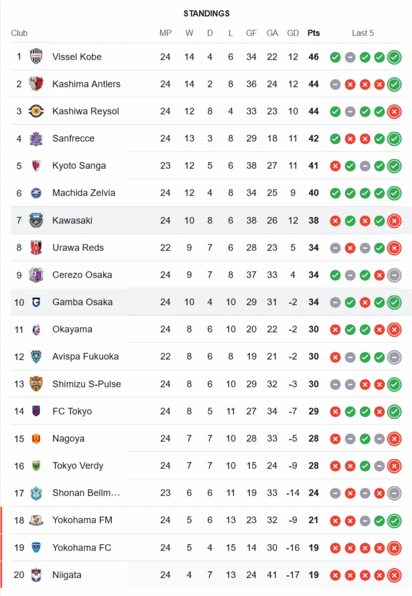The image size is (412, 596).
Task: Click the Urawa Reds team logo
Action: click(36, 248)
